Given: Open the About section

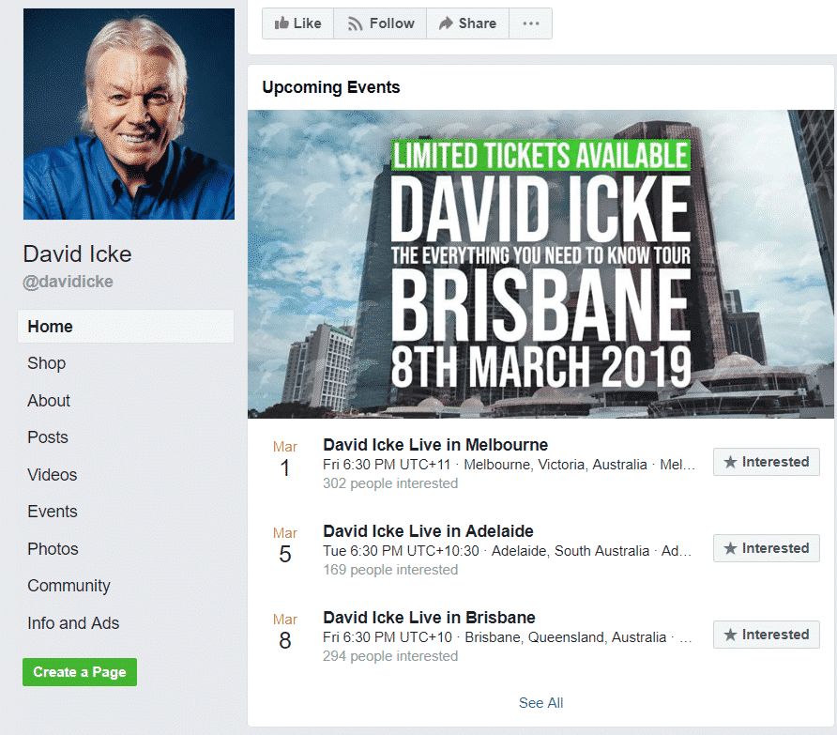Looking at the screenshot, I should (x=49, y=401).
